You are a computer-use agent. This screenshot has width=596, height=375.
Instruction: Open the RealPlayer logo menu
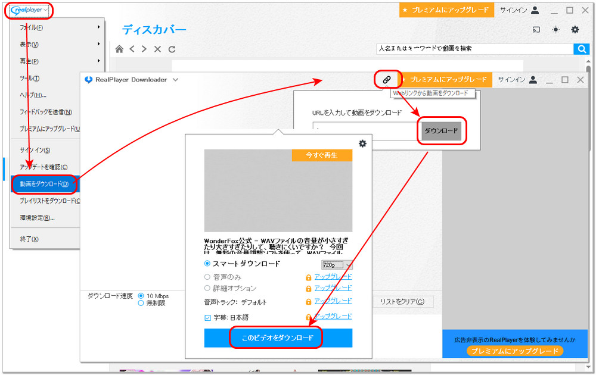(29, 10)
